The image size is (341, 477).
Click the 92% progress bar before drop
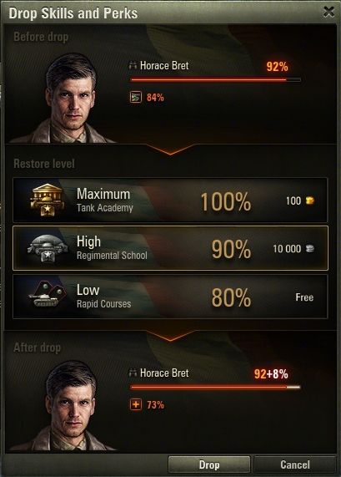click(216, 80)
